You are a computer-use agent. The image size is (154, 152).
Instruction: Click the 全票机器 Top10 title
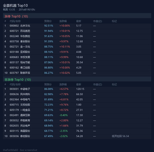click(x=15, y=6)
